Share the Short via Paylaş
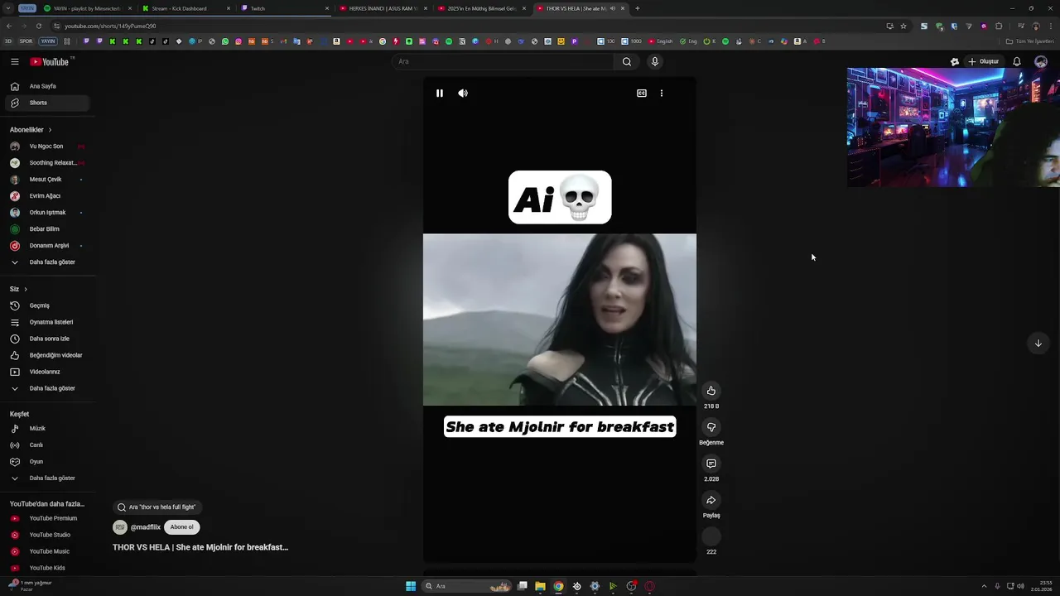The height and width of the screenshot is (596, 1060). point(711,500)
